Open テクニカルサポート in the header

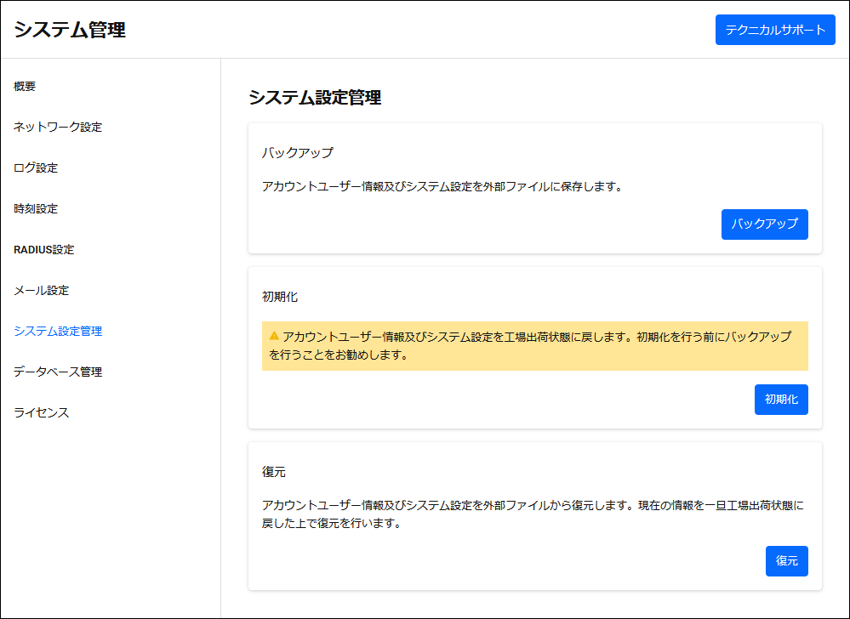pyautogui.click(x=775, y=30)
